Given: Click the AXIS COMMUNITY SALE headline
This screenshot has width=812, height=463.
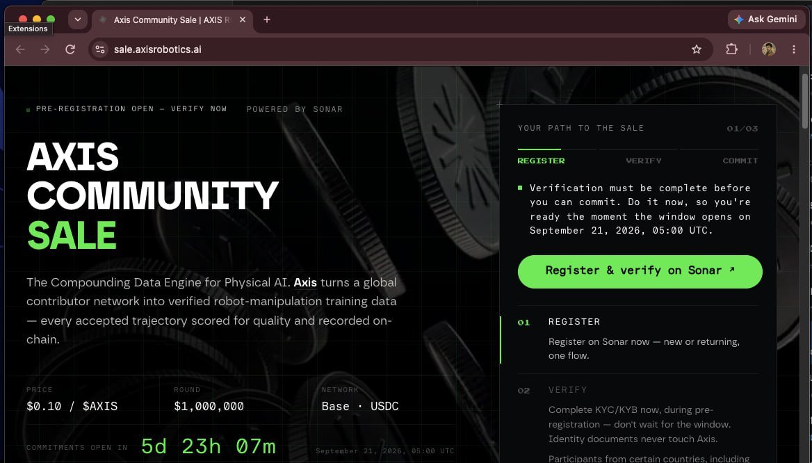Looking at the screenshot, I should coord(152,196).
